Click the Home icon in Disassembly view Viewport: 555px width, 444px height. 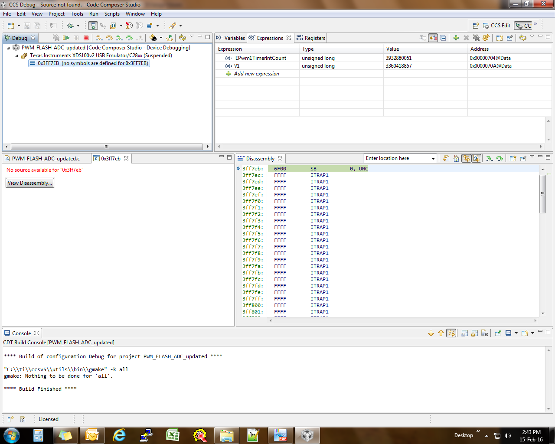[456, 158]
